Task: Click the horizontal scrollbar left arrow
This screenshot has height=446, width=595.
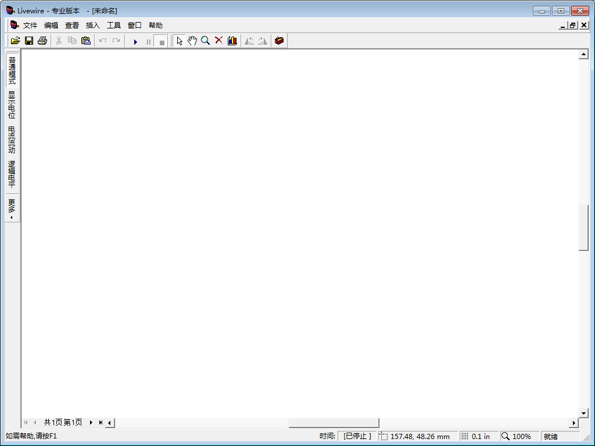Action: 110,423
